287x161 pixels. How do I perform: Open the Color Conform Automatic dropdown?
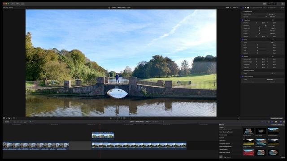pyautogui.click(x=270, y=80)
